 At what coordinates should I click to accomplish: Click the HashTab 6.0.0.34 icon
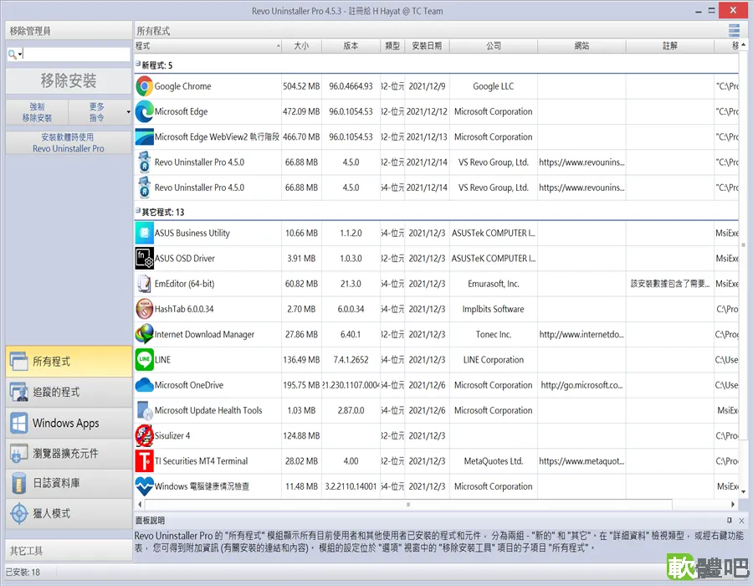coord(144,310)
